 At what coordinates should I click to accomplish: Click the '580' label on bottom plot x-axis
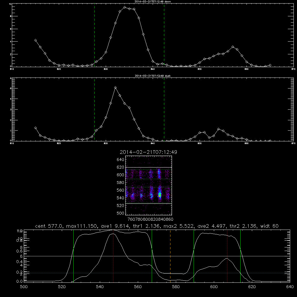[176, 287]
